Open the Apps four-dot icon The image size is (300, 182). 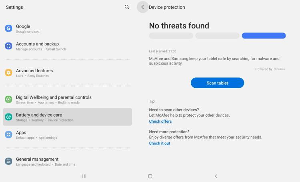pyautogui.click(x=8, y=135)
